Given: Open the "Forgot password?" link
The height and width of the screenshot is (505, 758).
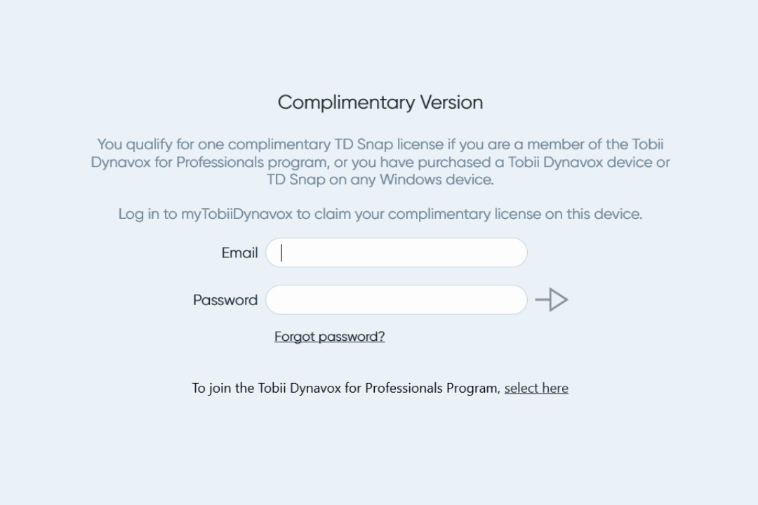Looking at the screenshot, I should click(329, 337).
